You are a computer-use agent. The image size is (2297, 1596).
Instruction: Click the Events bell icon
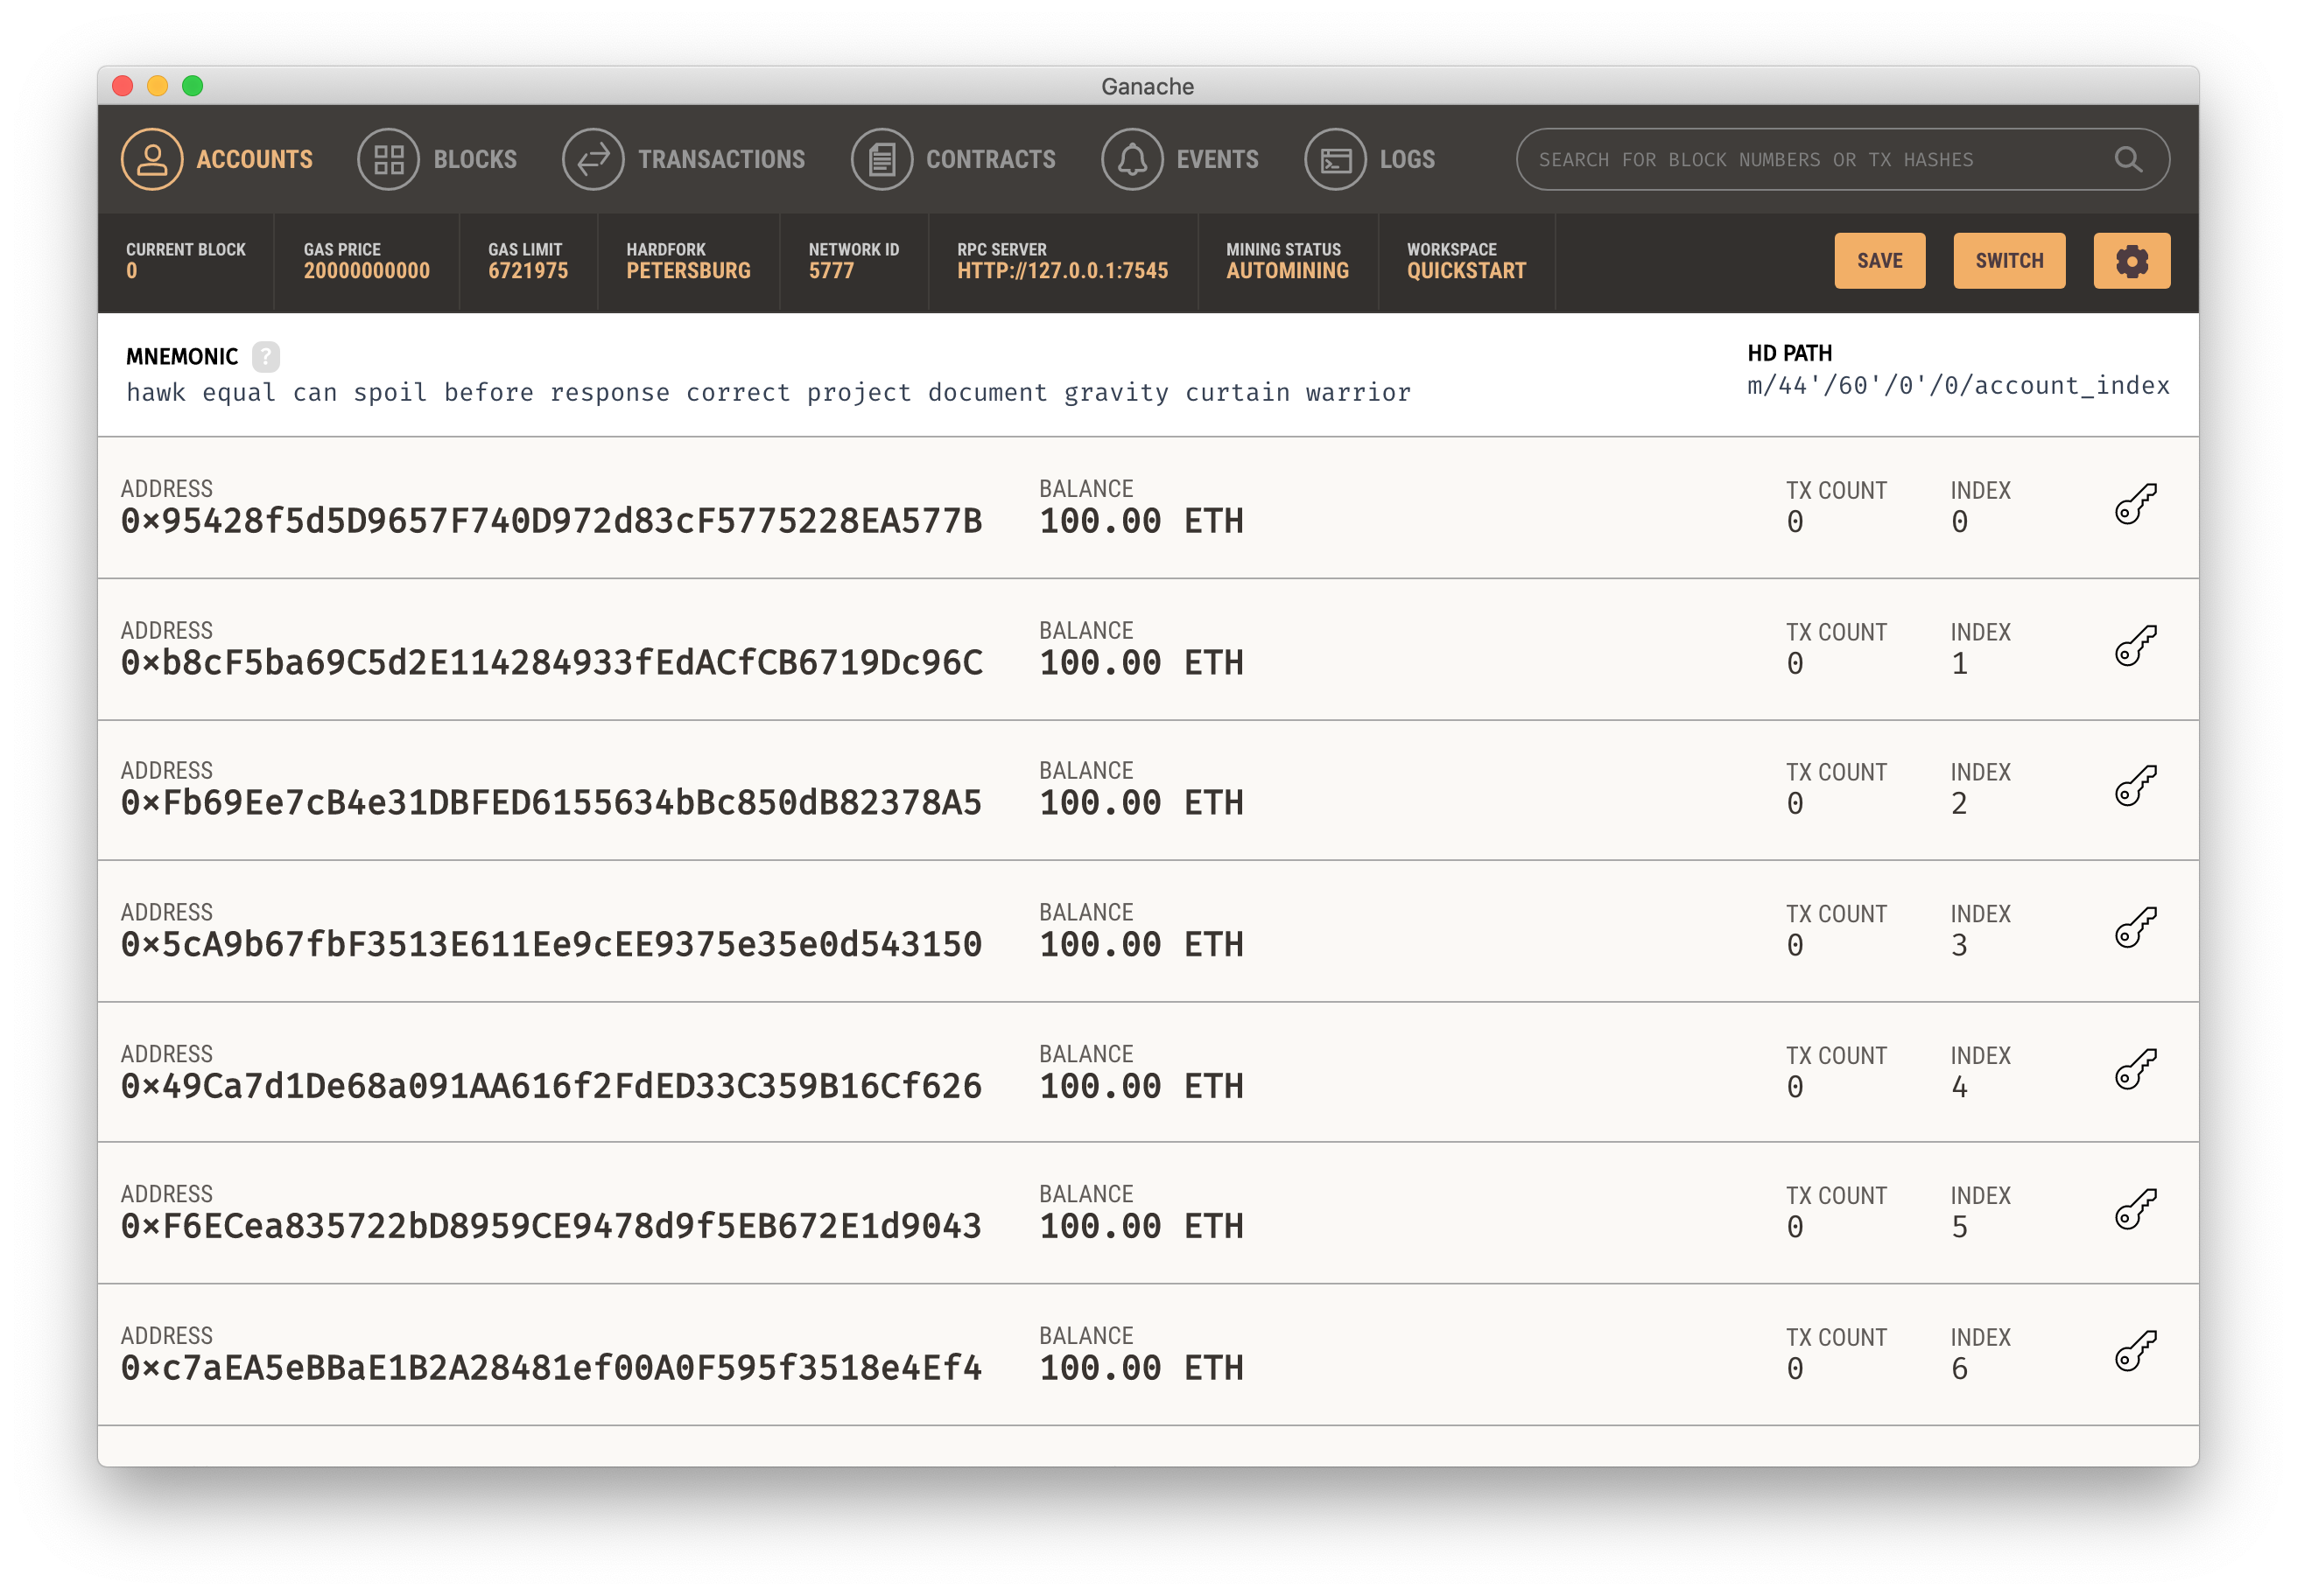[x=1132, y=159]
